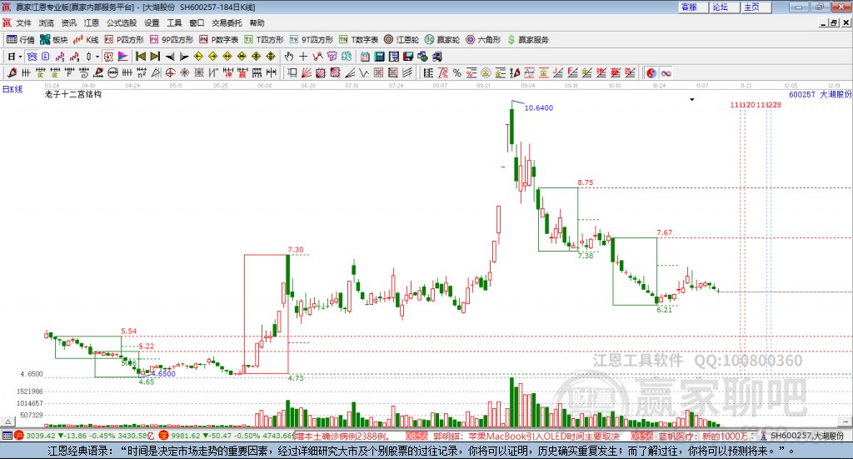Select the hand pan tool
The image size is (853, 459).
click(x=289, y=57)
